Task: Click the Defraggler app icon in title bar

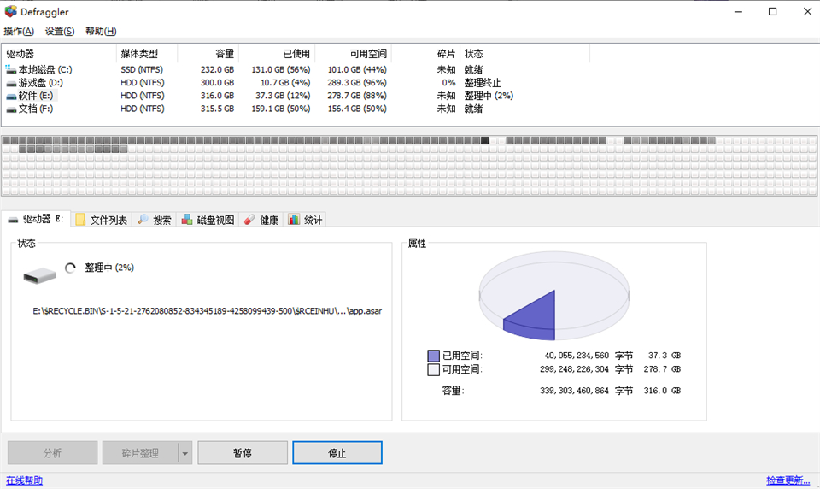Action: click(x=10, y=12)
